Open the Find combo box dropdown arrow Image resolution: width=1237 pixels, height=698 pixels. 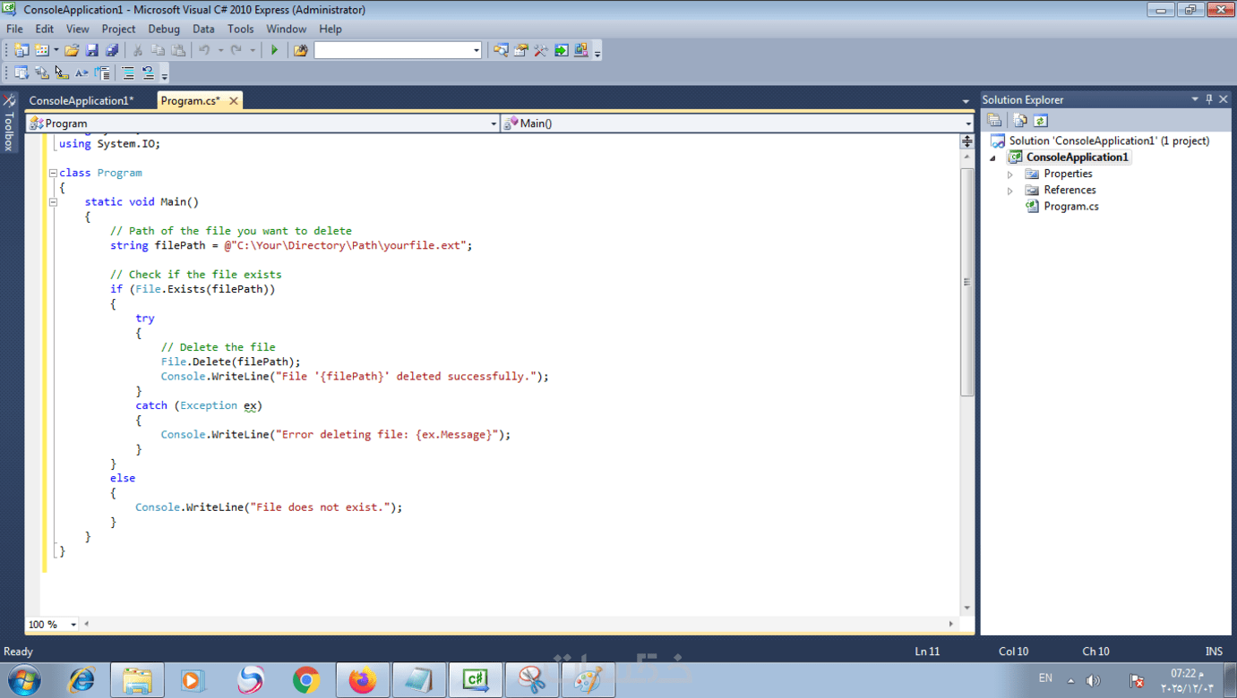(x=477, y=50)
